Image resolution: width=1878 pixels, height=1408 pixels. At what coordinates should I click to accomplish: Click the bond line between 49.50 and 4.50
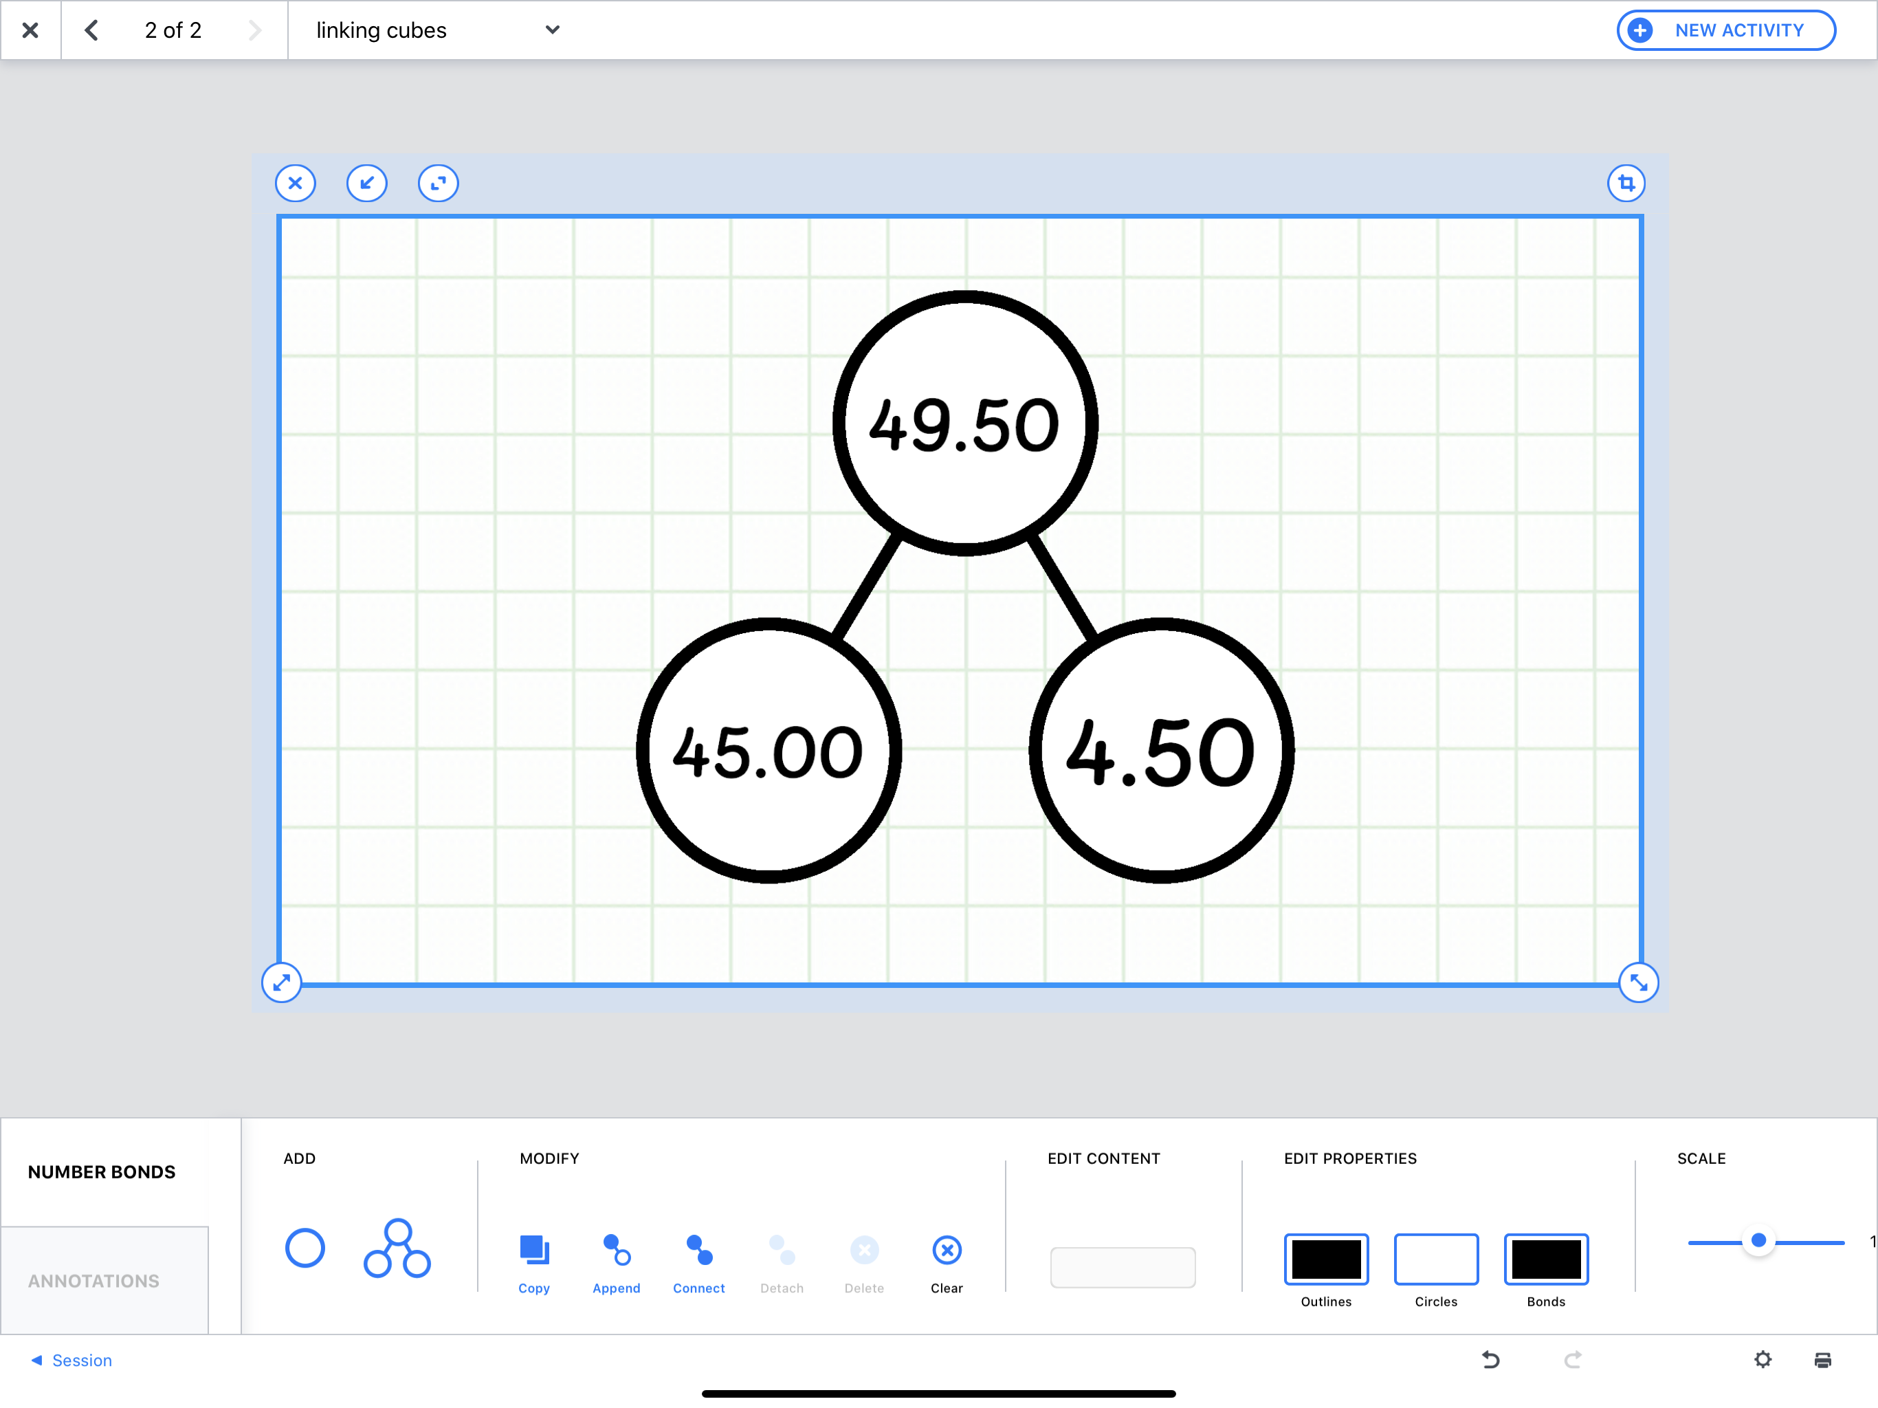pyautogui.click(x=1062, y=587)
